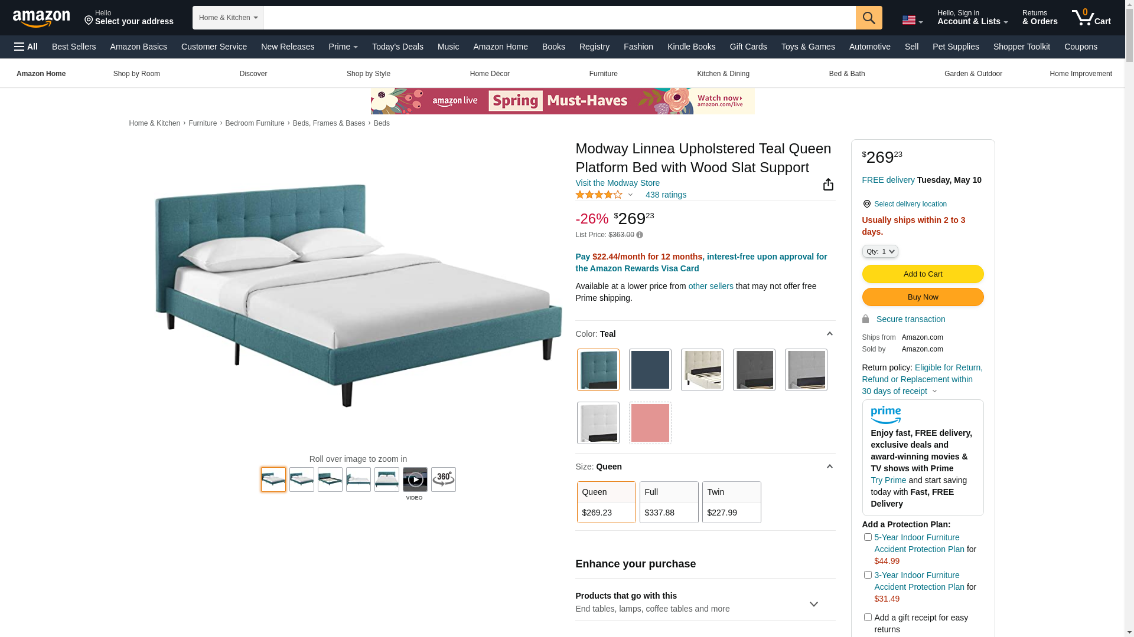
Task: Enable the gift receipt checkbox
Action: (x=868, y=618)
